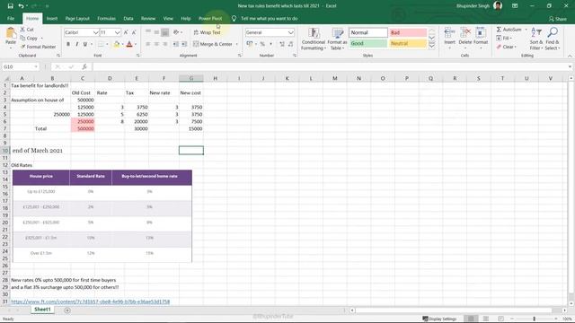Click Decrease Decimal icon
This screenshot has height=323, width=575.
coord(290,44)
